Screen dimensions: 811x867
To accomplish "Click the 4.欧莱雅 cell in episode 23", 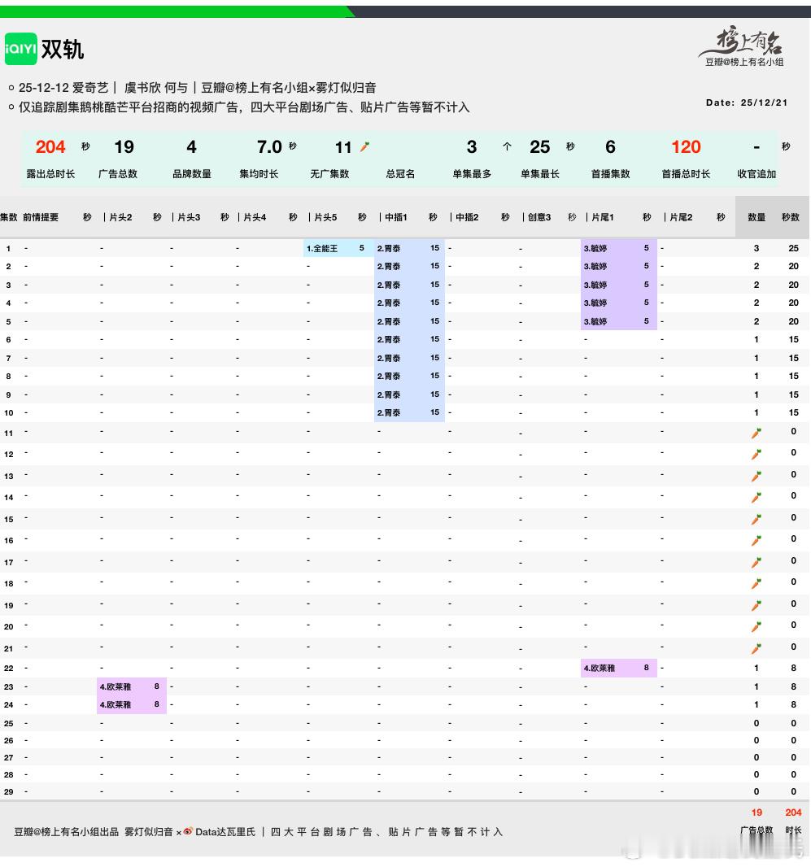I will click(132, 686).
